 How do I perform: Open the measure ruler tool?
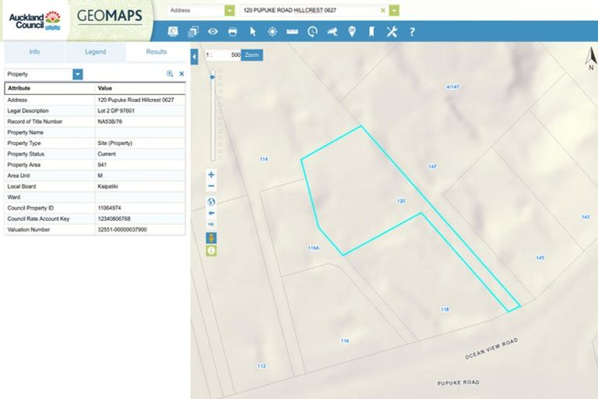click(x=292, y=31)
